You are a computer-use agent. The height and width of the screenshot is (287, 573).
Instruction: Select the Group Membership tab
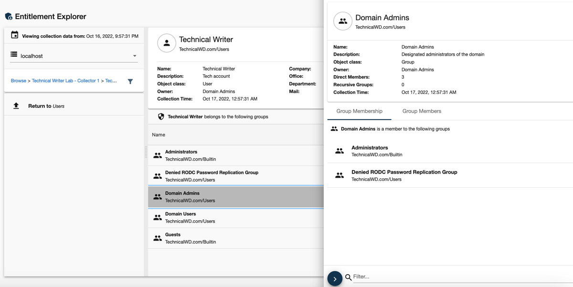pos(359,111)
